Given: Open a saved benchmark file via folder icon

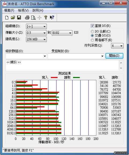Looking at the screenshot, I should (x=13, y=17).
